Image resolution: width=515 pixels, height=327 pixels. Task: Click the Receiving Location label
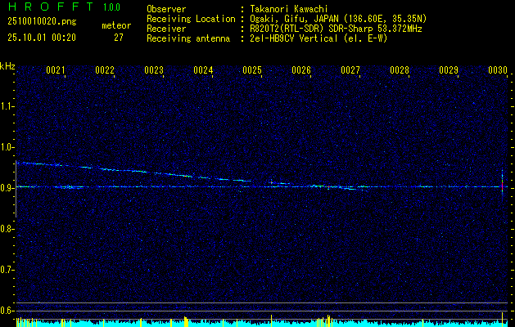(191, 19)
